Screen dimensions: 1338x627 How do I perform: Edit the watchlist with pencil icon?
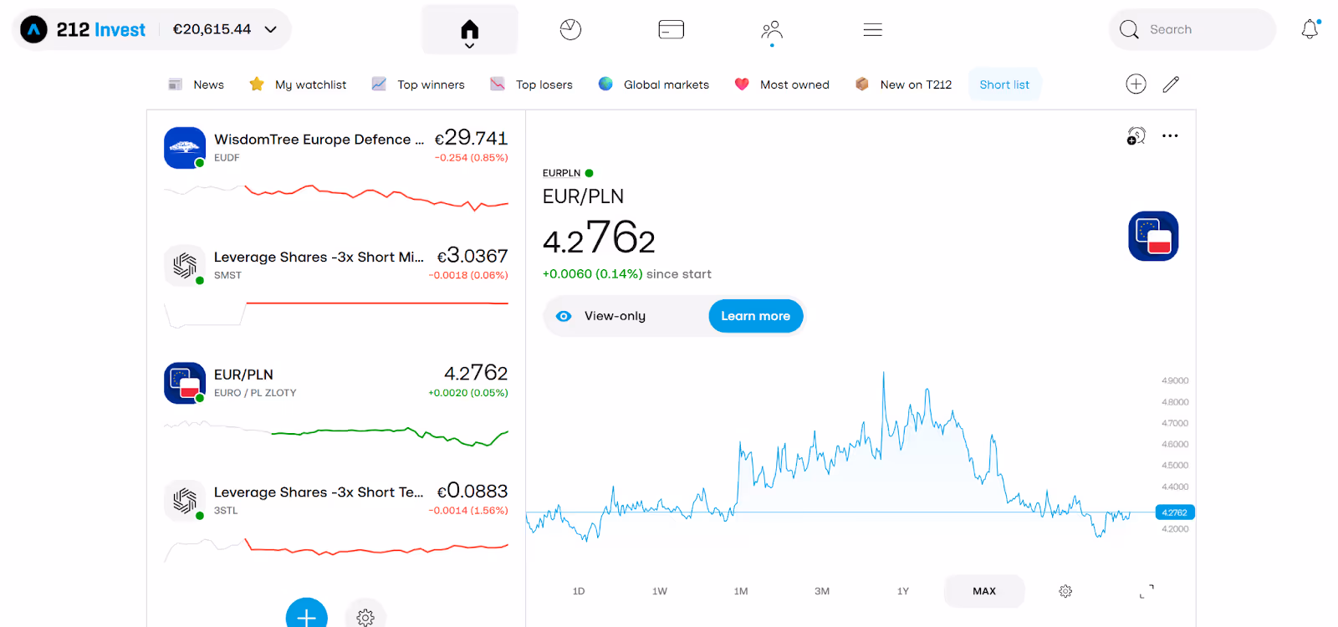coord(1171,84)
